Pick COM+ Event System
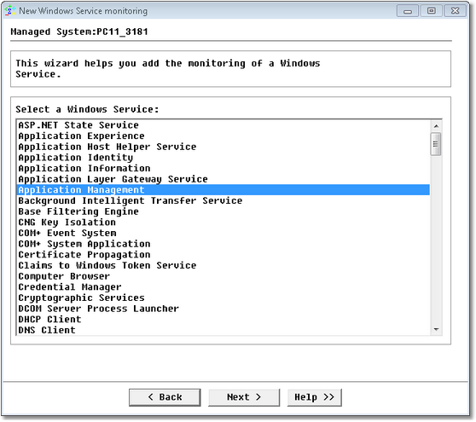This screenshot has width=476, height=422. (223, 233)
